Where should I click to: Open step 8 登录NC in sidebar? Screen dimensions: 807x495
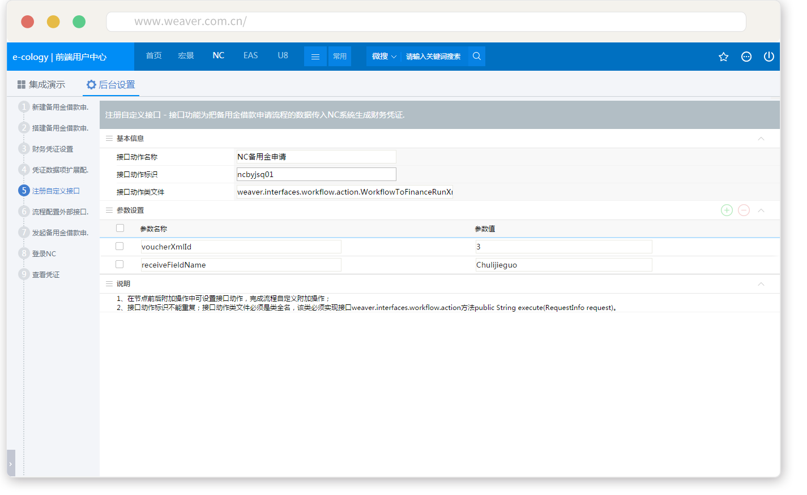[x=44, y=254]
